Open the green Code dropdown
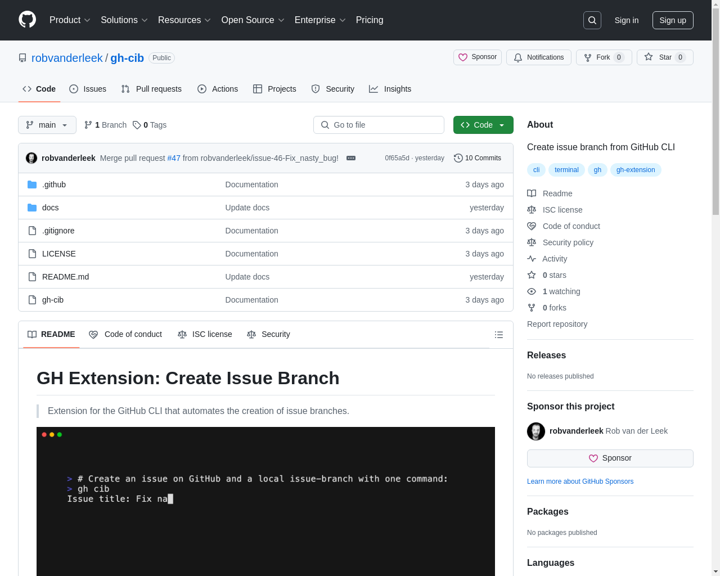The width and height of the screenshot is (720, 576). pos(483,125)
